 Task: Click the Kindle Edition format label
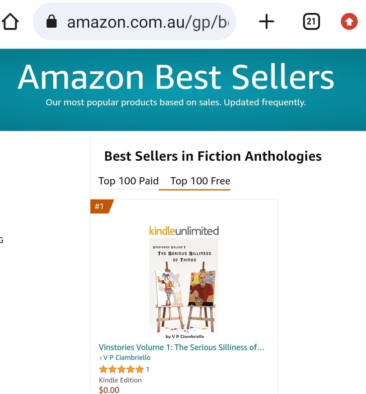point(120,380)
